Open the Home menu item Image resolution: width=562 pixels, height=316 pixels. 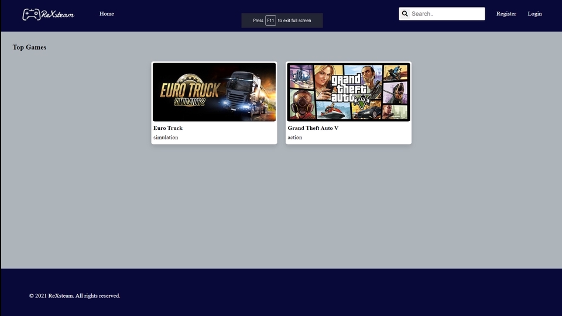[x=107, y=13]
